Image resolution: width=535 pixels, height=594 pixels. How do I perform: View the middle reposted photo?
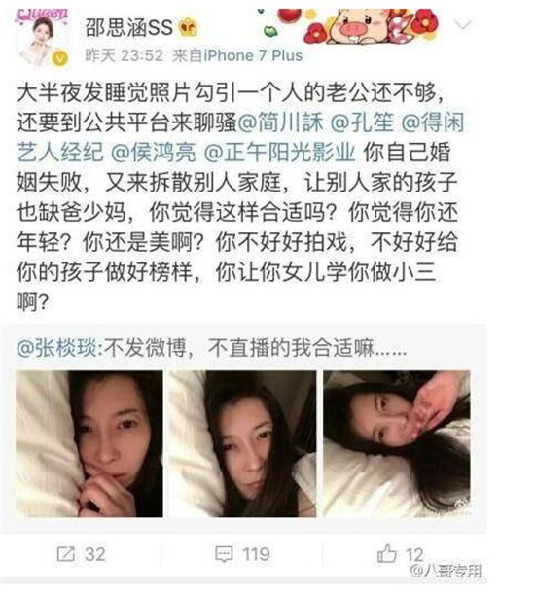click(242, 444)
